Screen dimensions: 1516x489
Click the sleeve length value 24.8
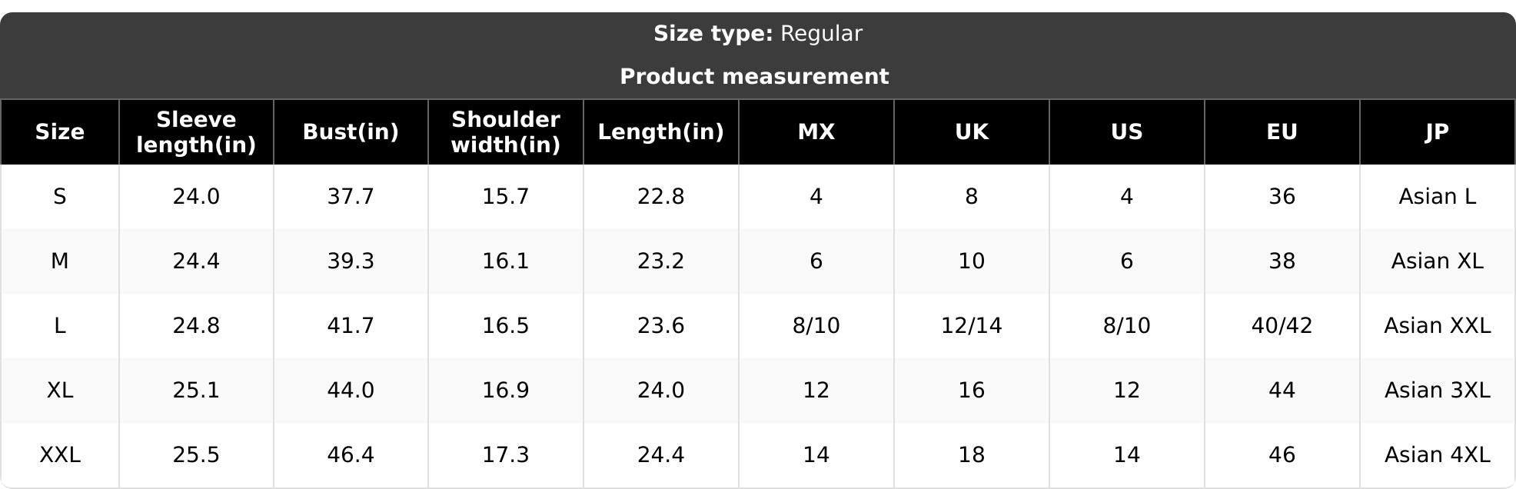click(196, 326)
